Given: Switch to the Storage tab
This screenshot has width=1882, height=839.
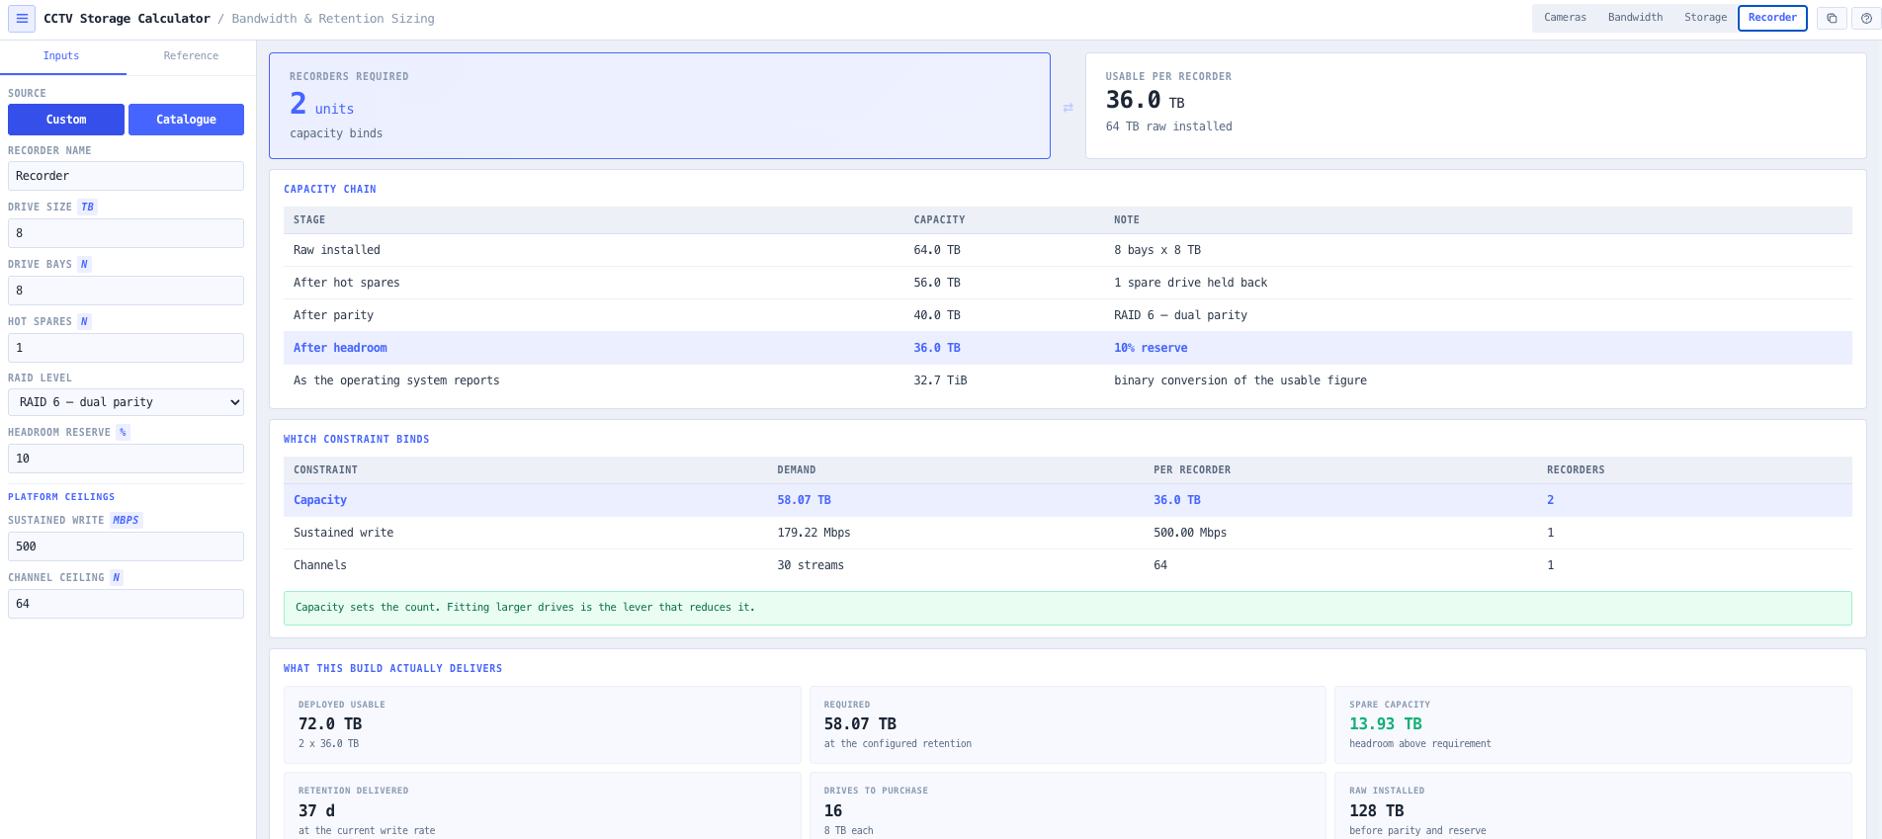Looking at the screenshot, I should click(x=1705, y=18).
